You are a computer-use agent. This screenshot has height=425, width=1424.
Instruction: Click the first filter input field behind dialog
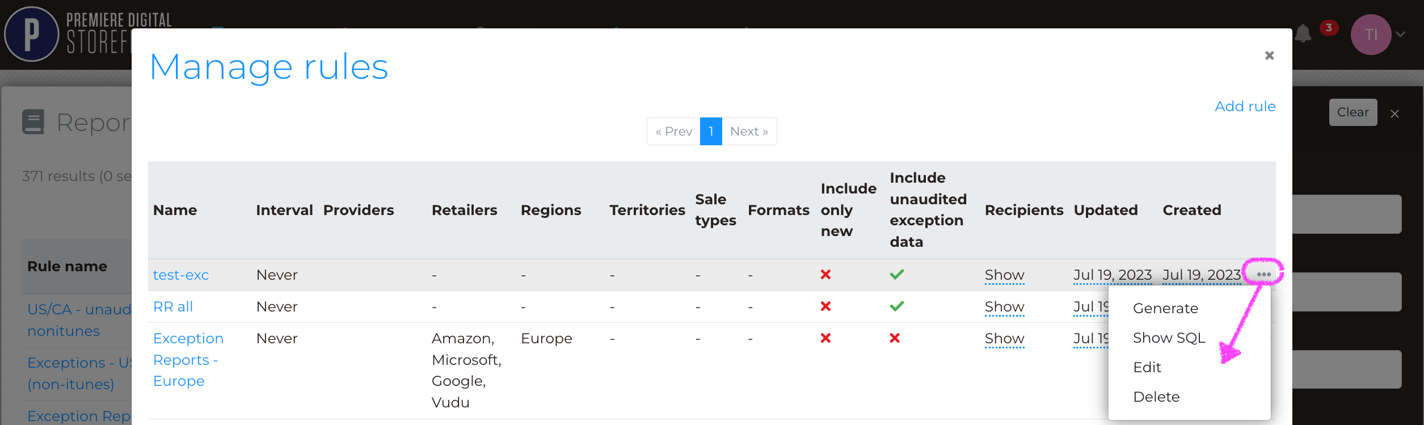click(1347, 214)
